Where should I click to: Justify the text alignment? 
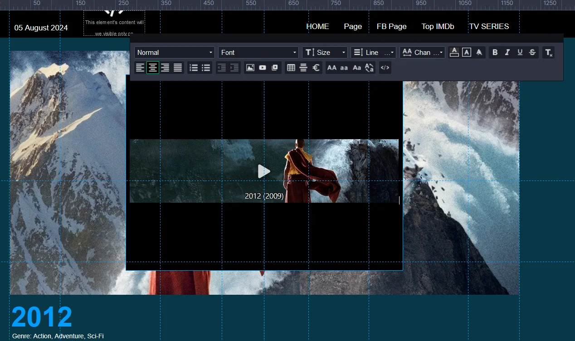(x=178, y=68)
